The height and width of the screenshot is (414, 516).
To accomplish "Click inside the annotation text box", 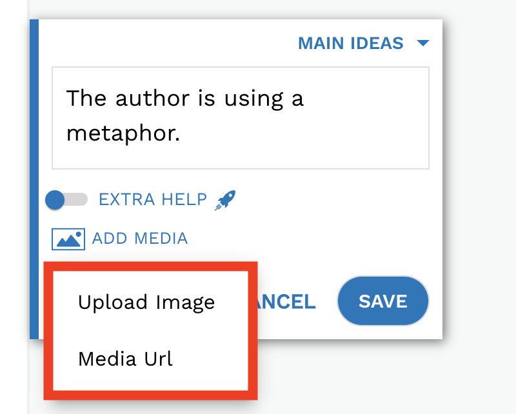I will (241, 118).
